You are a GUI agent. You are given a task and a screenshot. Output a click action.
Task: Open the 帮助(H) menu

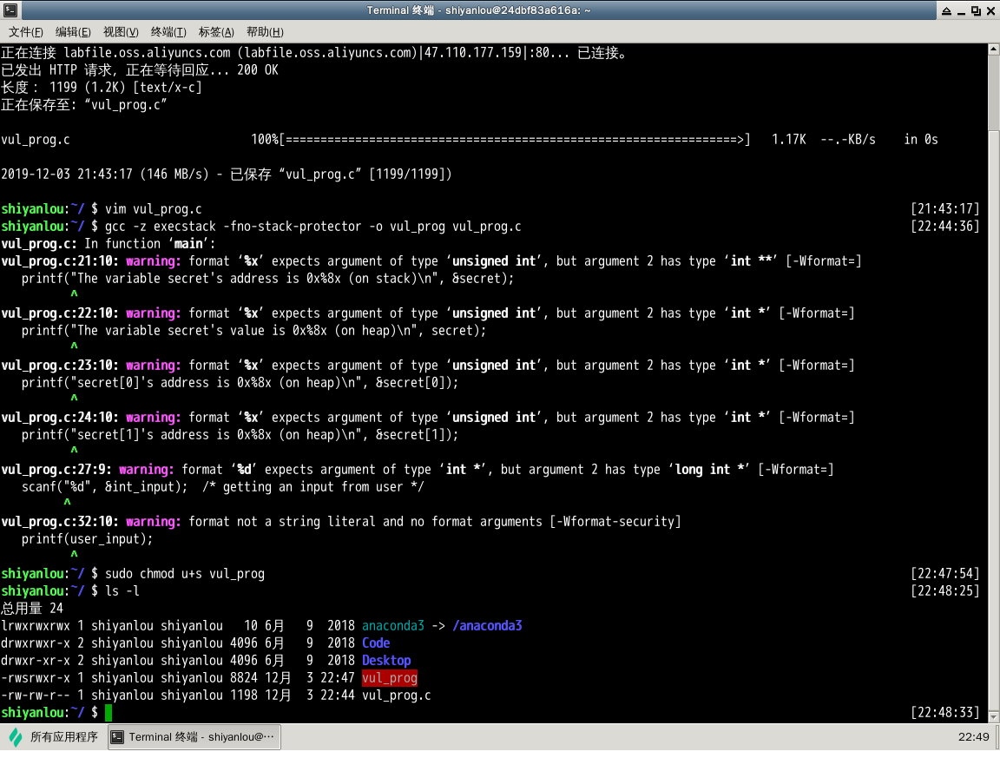click(x=265, y=32)
